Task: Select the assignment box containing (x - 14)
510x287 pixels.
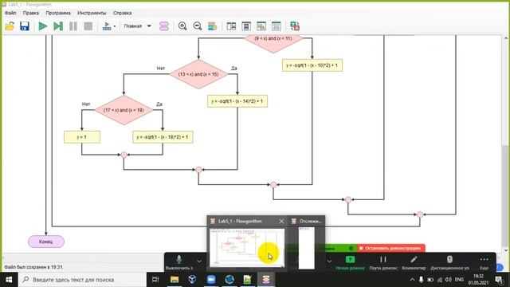Action: click(x=237, y=101)
